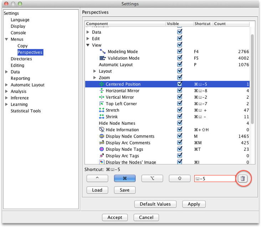The image size is (261, 227).
Task: Toggle the Control modifier key button
Action: (x=97, y=179)
